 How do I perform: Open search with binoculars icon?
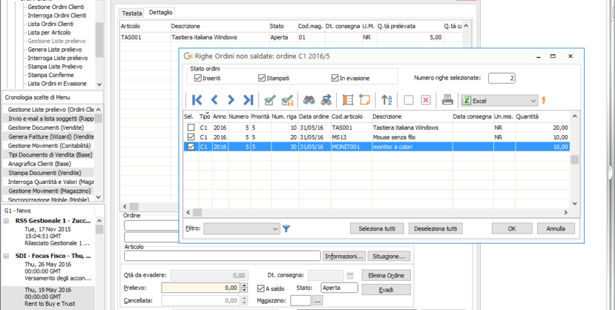[309, 101]
